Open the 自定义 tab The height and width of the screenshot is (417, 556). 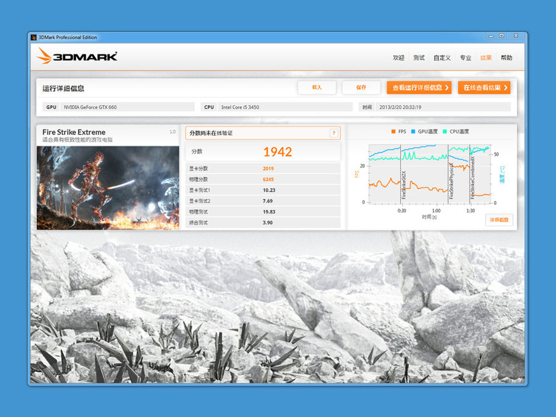442,58
